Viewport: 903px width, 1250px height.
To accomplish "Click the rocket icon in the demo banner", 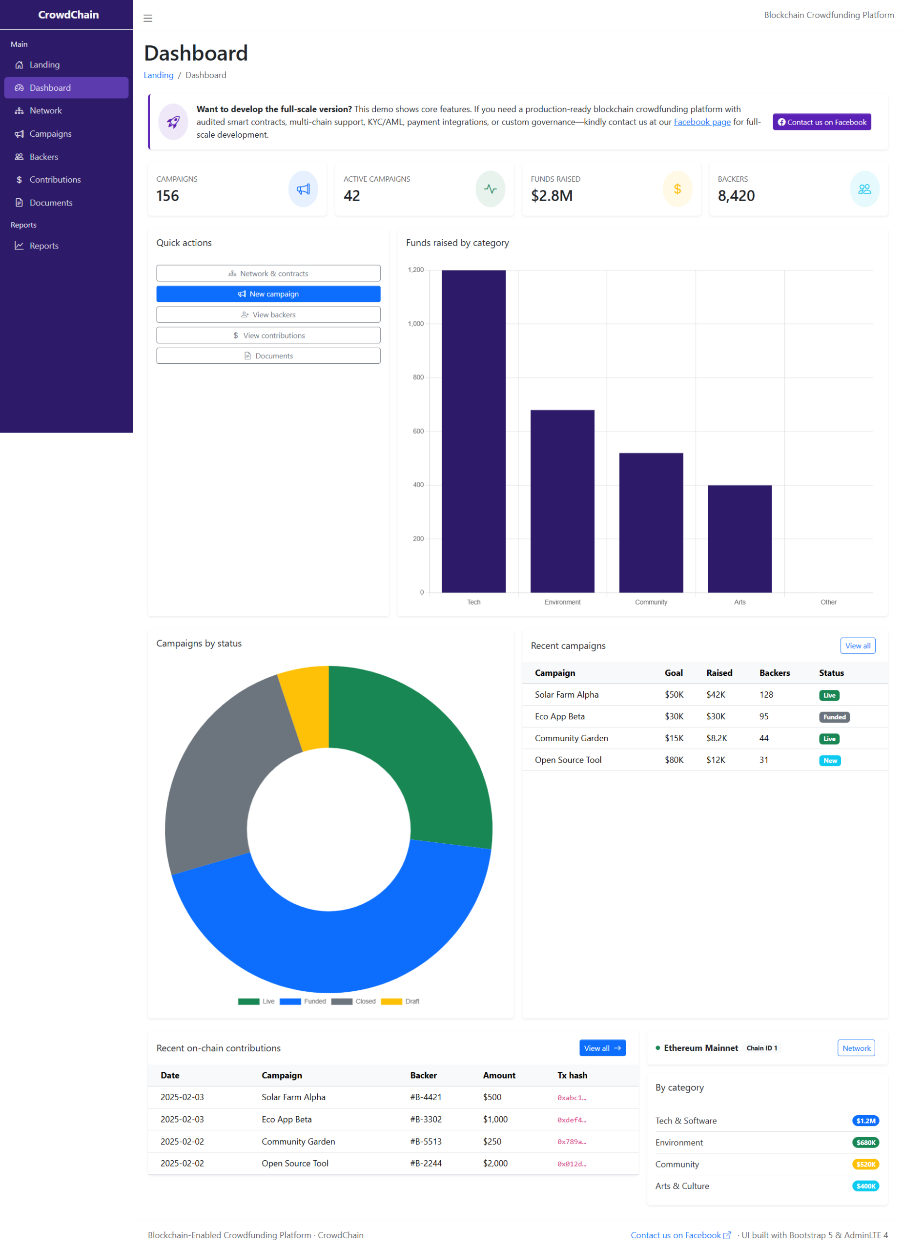I will (172, 122).
